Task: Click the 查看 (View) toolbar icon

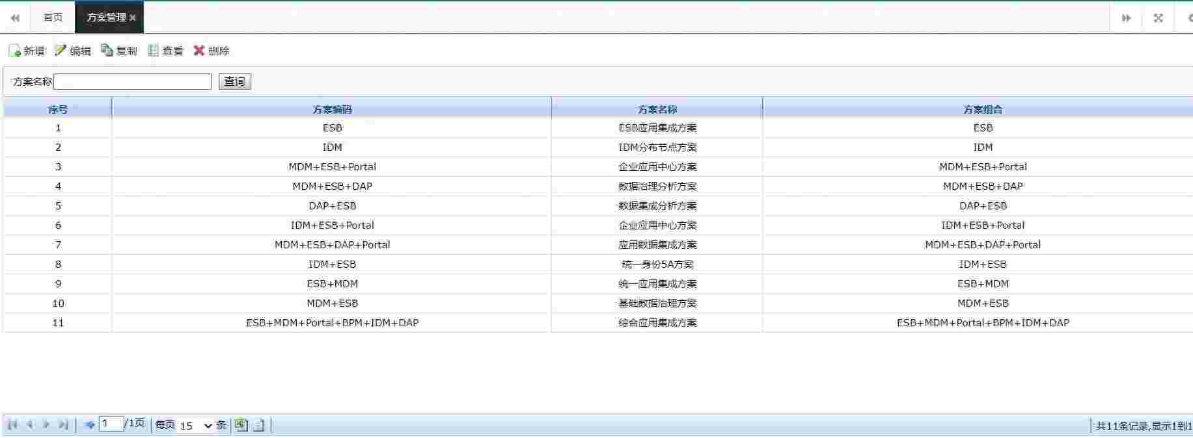Action: pos(154,51)
